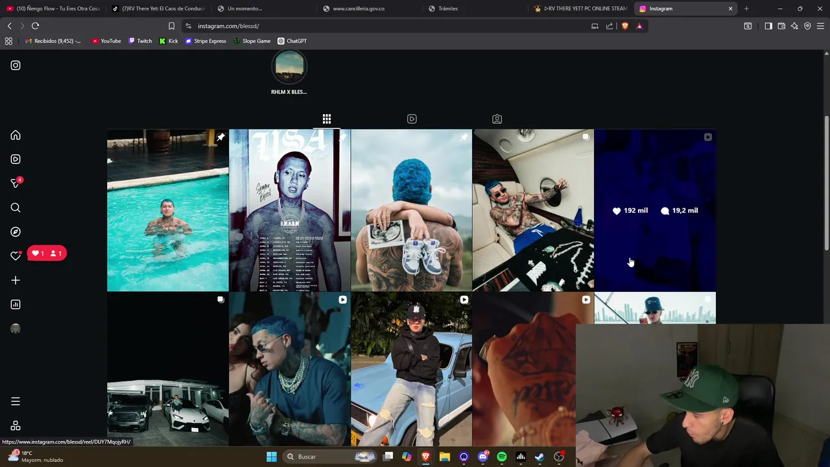Open the Brave Shields lion icon
830x467 pixels.
624,26
